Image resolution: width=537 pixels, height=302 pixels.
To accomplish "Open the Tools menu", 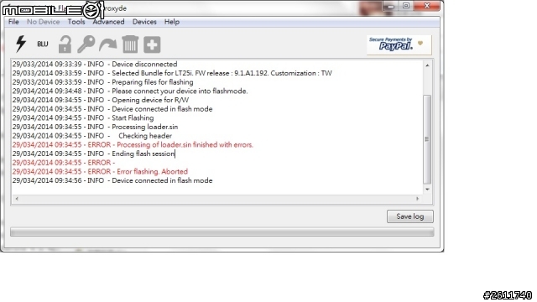I will (x=76, y=22).
